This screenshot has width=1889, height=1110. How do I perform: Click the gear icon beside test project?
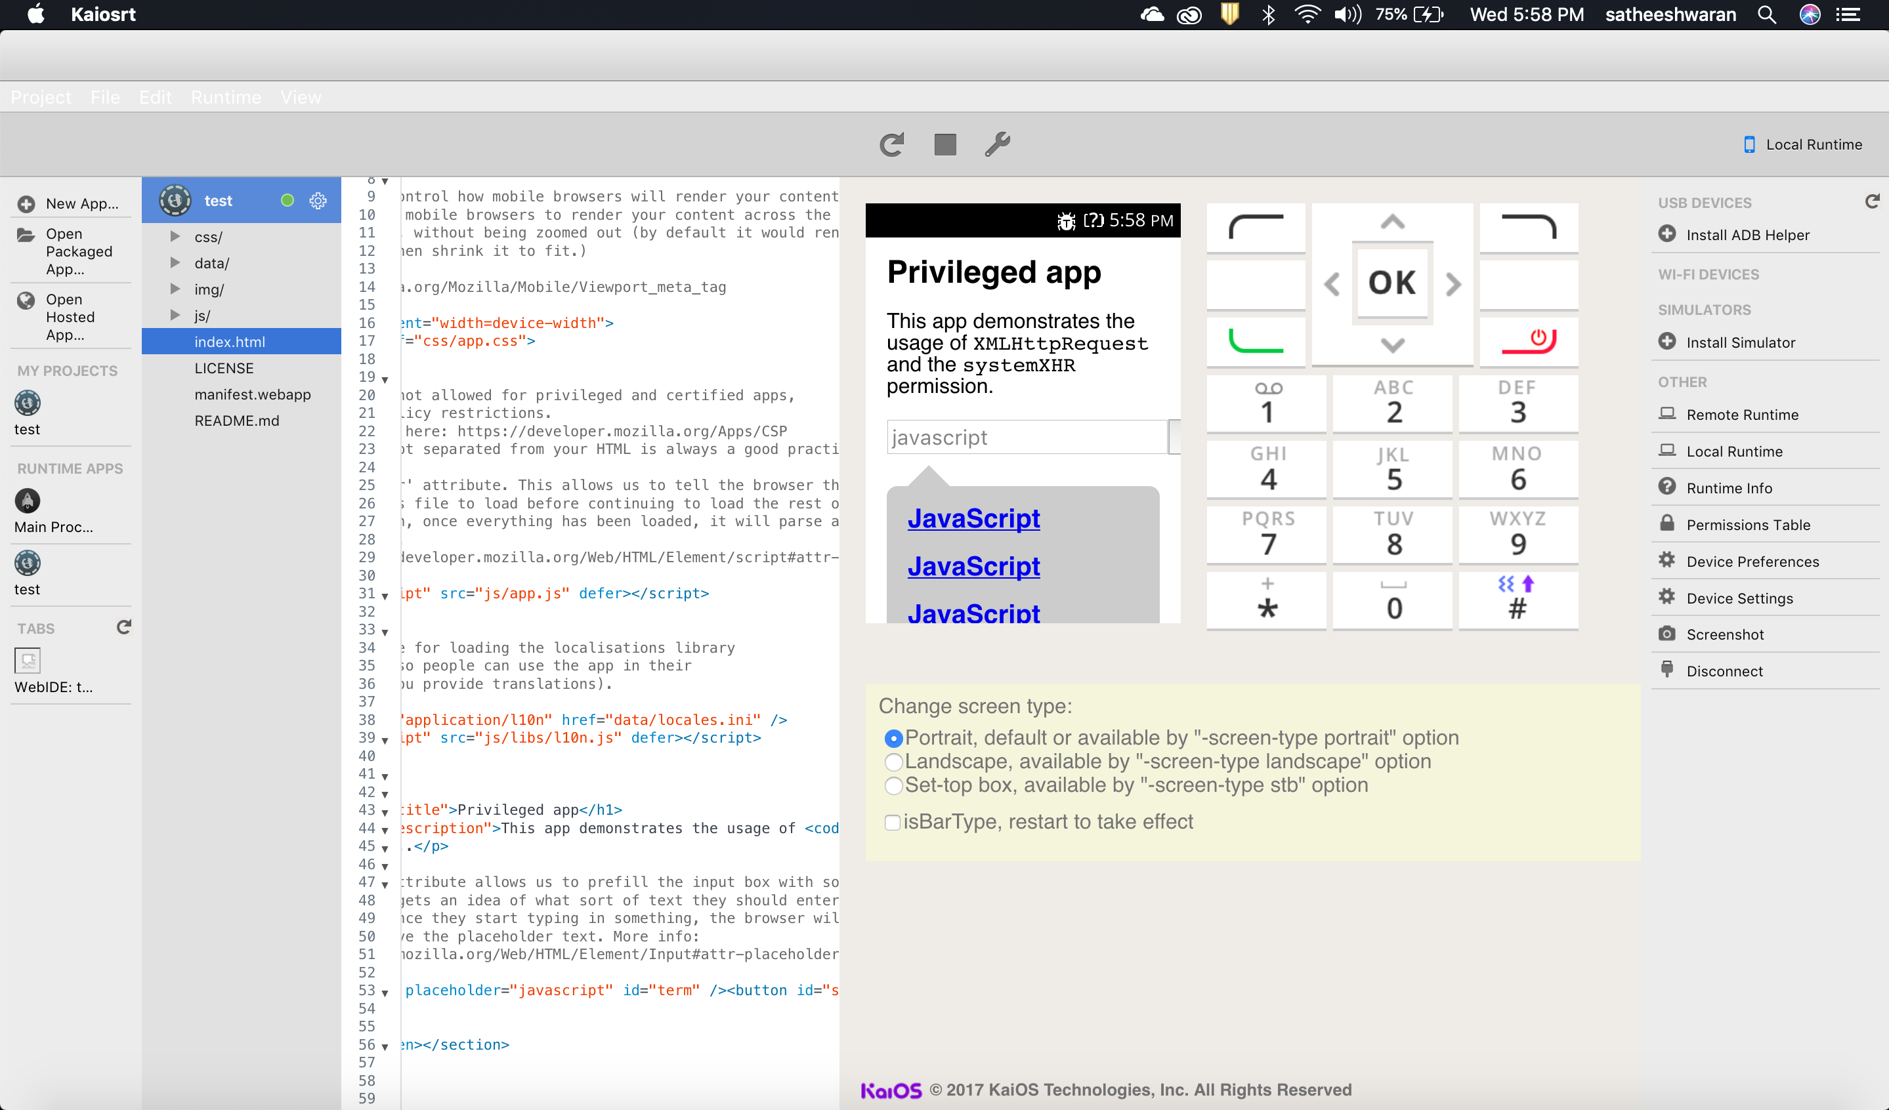pos(318,201)
